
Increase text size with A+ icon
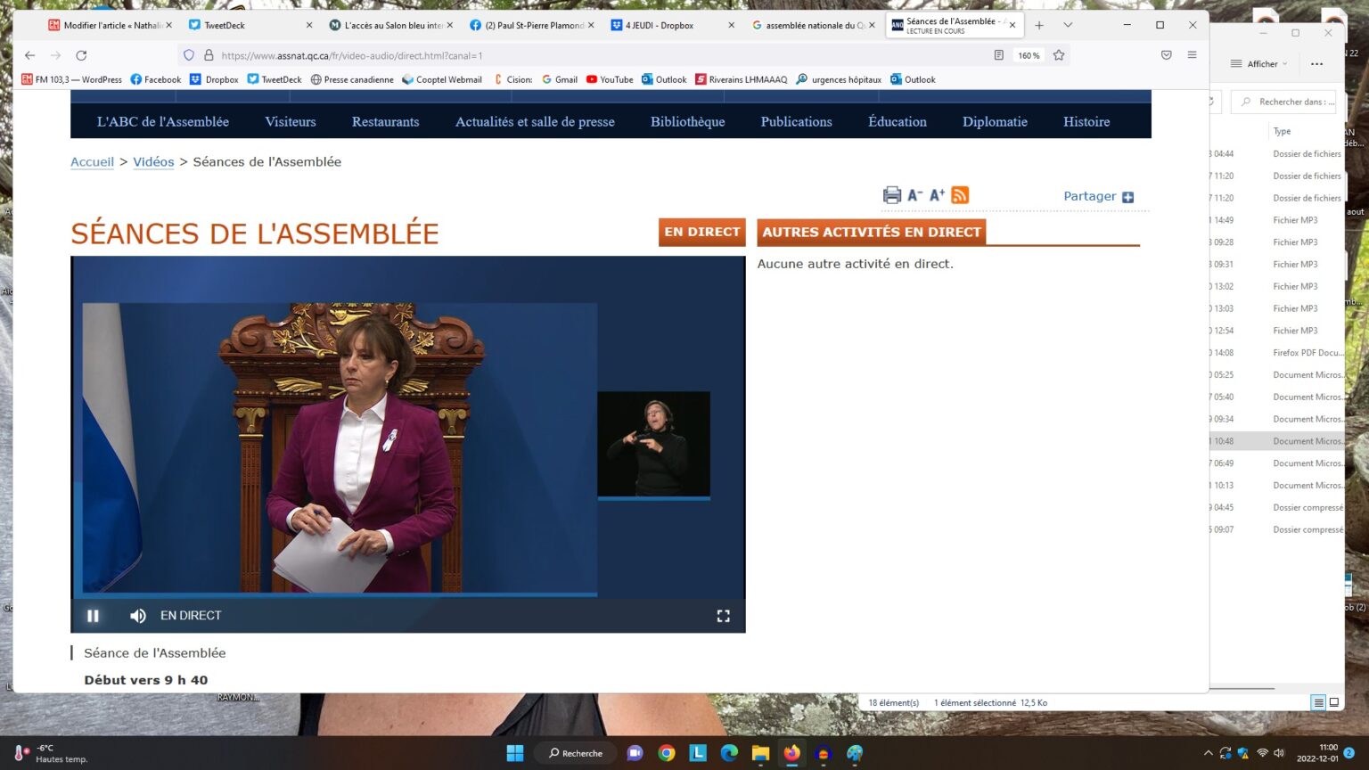(x=937, y=195)
